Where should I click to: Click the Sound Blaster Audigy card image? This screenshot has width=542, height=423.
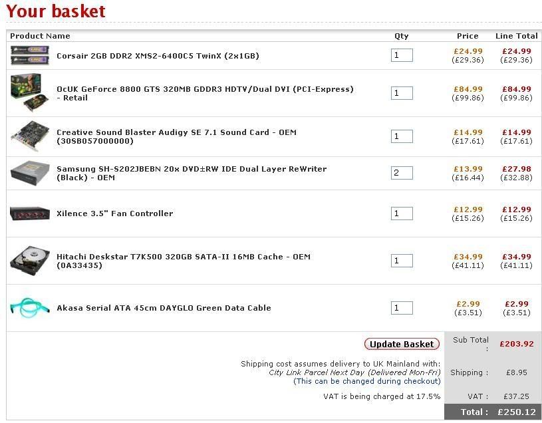[30, 136]
